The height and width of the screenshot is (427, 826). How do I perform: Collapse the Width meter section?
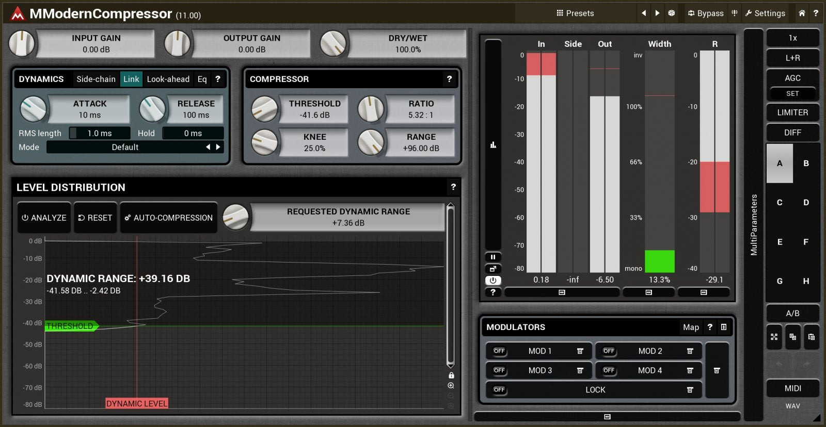649,292
